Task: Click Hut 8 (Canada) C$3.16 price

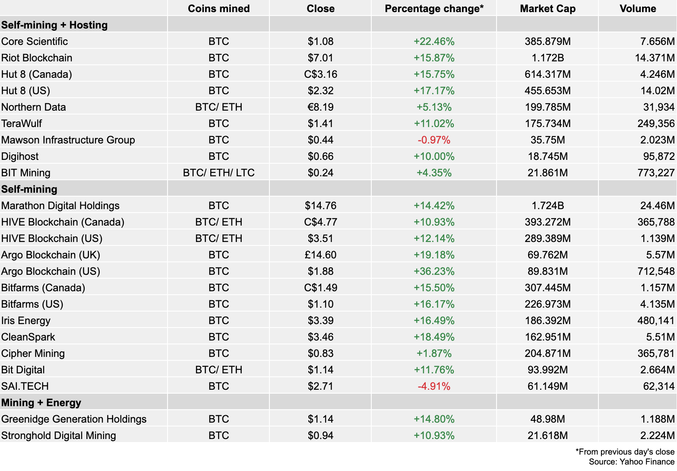Action: click(x=320, y=74)
